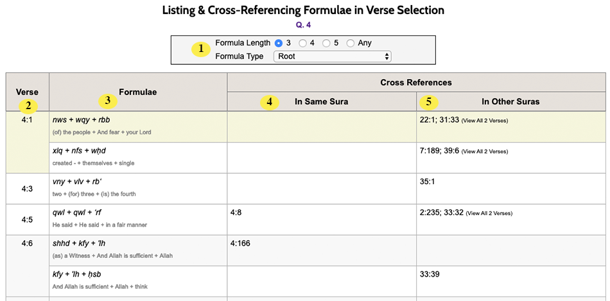
Task: Choose the Any formula length option
Action: click(x=351, y=43)
